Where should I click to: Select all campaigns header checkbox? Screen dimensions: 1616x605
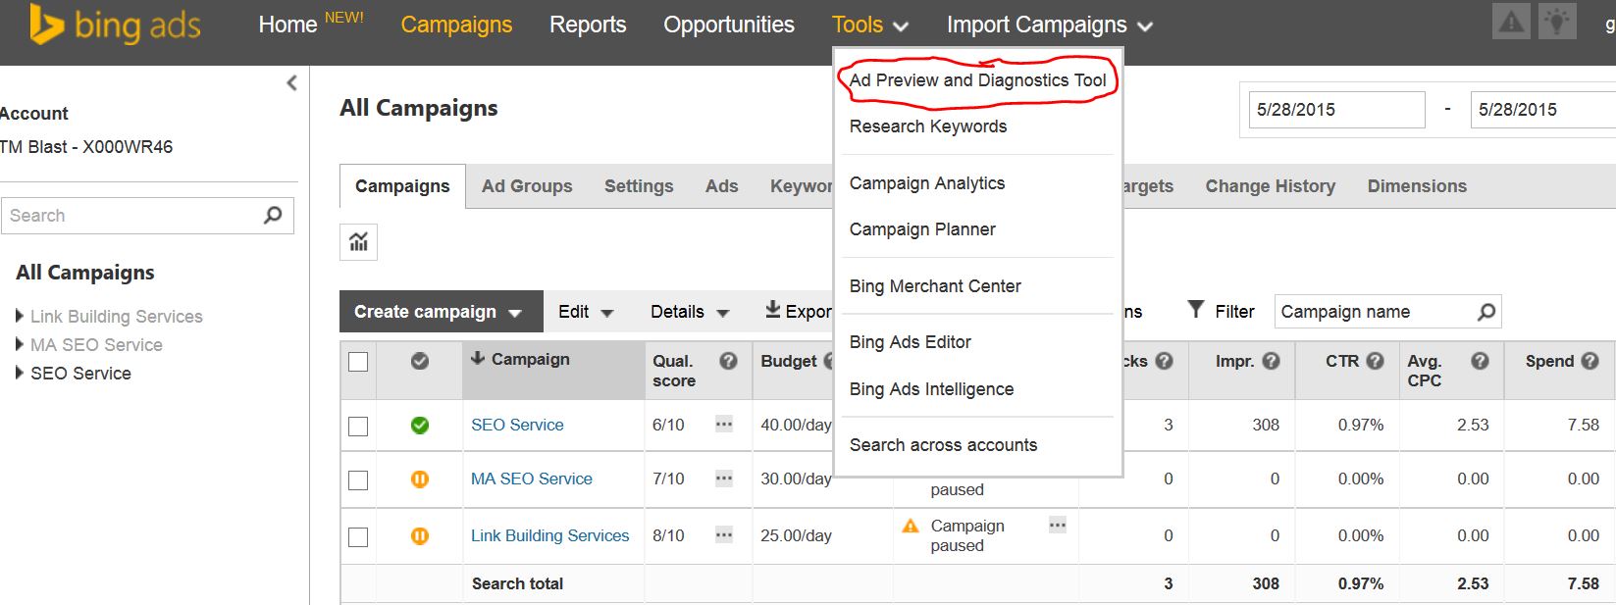pyautogui.click(x=358, y=362)
